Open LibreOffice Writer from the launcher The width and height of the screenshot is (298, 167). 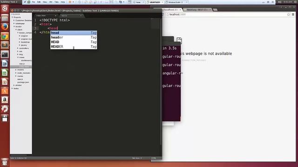coord(5,64)
